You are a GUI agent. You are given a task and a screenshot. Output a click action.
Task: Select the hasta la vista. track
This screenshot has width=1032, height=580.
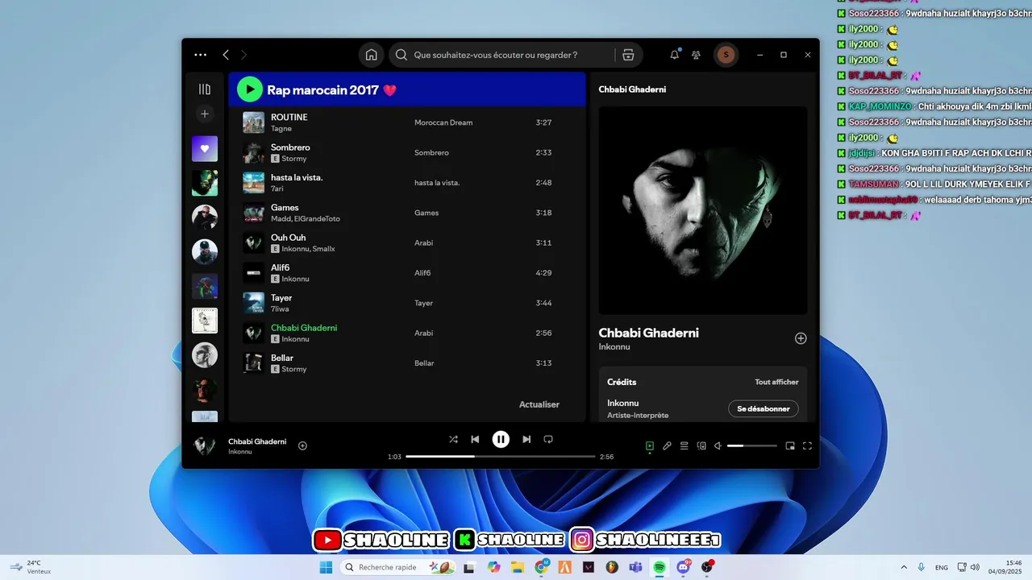pyautogui.click(x=406, y=182)
